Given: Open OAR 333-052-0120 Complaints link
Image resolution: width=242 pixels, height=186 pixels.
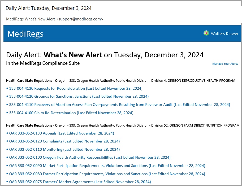Looking at the screenshot, I should [x=64, y=141].
